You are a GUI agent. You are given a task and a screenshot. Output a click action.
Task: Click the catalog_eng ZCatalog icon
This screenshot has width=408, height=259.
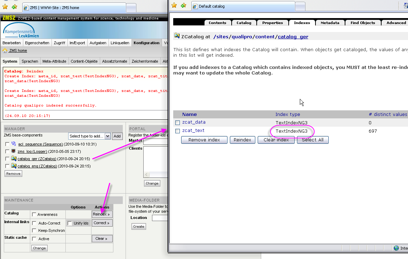14,166
